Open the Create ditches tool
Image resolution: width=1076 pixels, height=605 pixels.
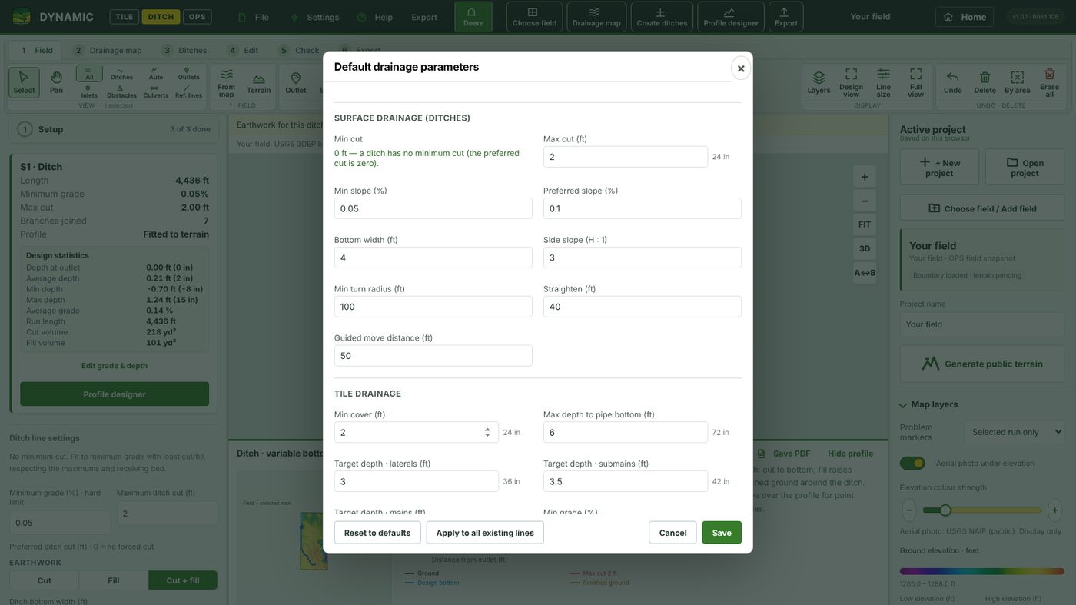click(x=662, y=16)
